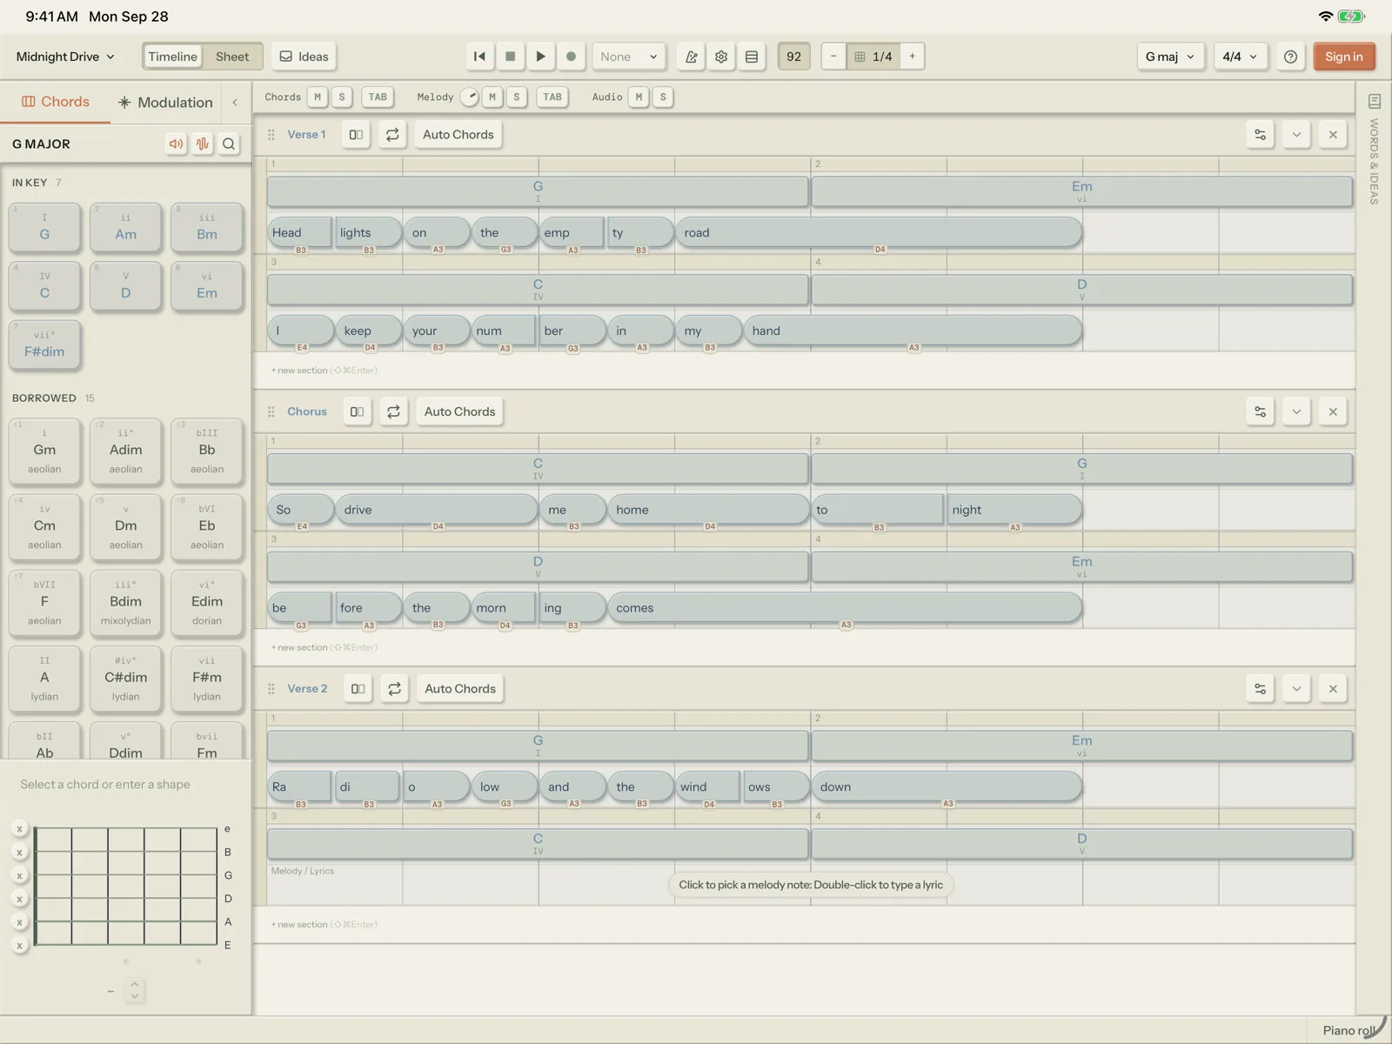Open the 4/4 time signature dropdown
1392x1044 pixels.
pos(1240,57)
